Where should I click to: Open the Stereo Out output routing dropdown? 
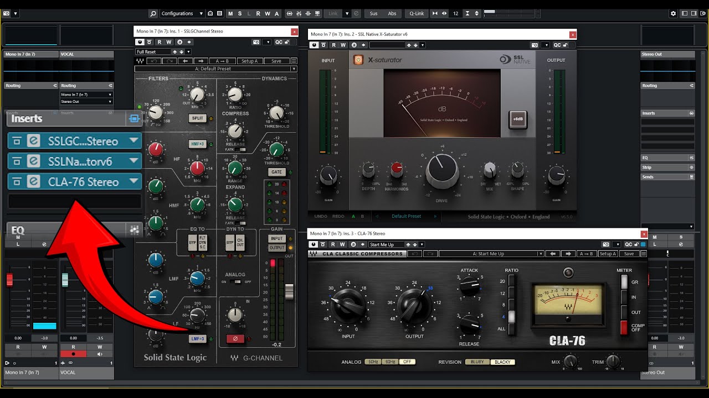[86, 102]
